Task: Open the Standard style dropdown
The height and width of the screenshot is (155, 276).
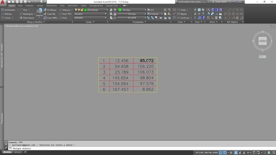Action: tap(90, 14)
